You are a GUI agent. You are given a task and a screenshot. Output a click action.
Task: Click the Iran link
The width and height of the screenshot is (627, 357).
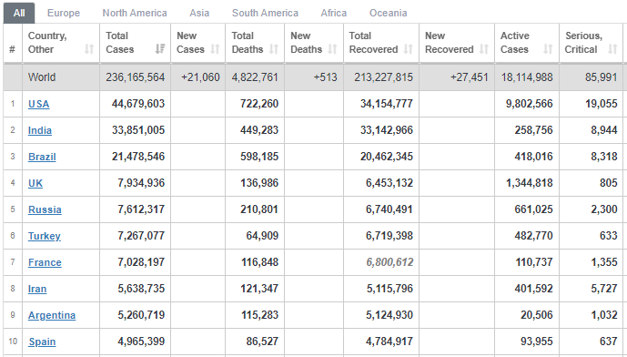37,289
